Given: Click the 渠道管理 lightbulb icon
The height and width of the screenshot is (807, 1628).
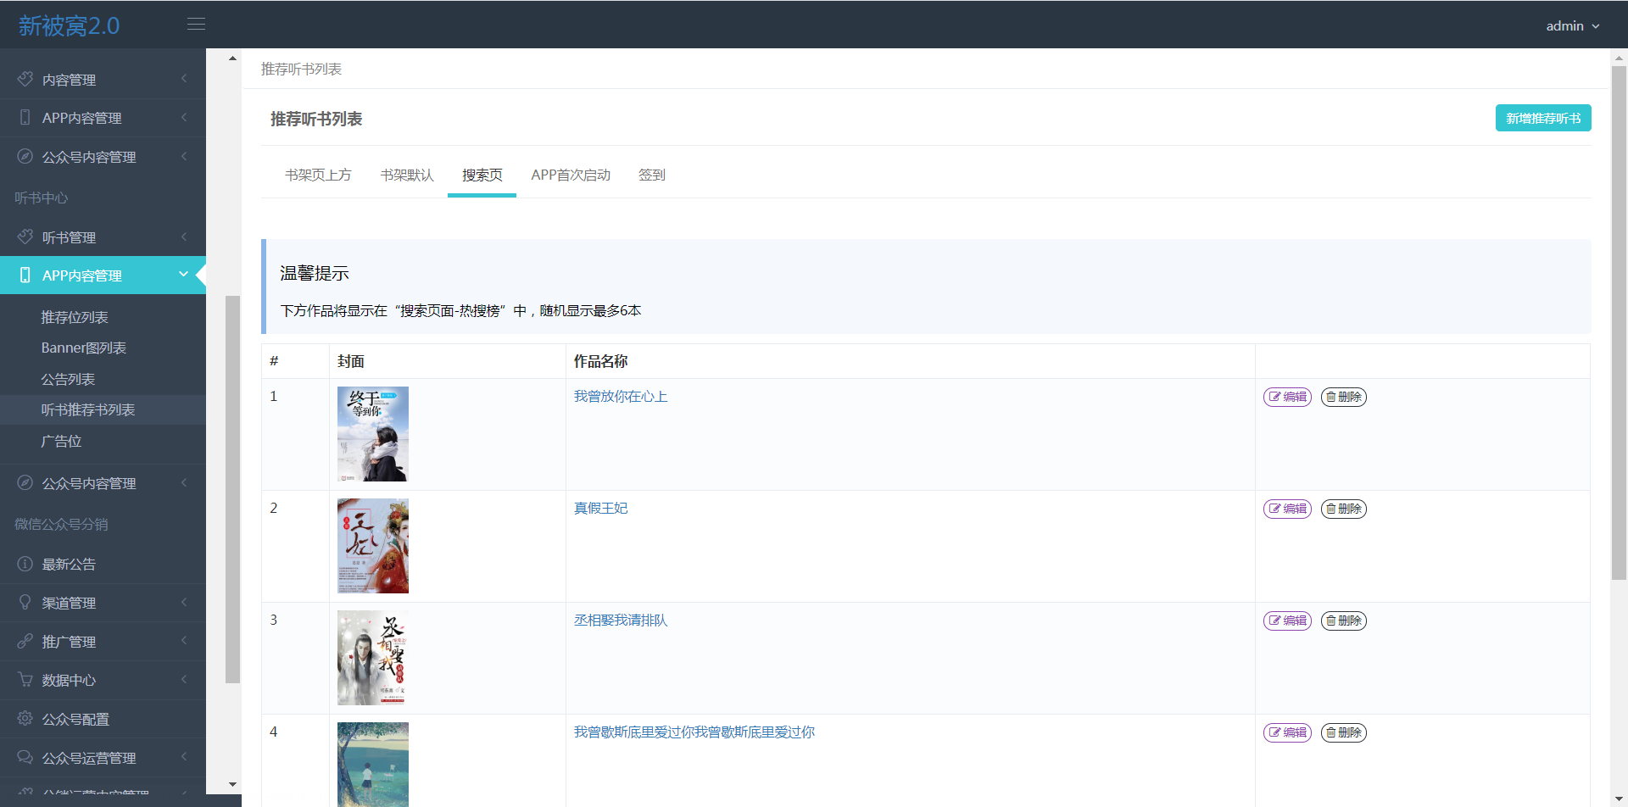Looking at the screenshot, I should (25, 603).
